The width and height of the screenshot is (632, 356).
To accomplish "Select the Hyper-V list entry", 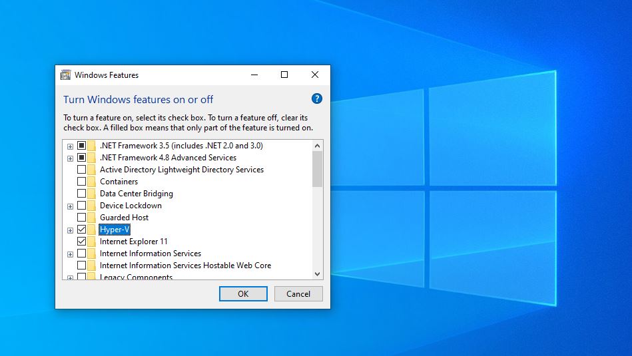I will pyautogui.click(x=115, y=230).
